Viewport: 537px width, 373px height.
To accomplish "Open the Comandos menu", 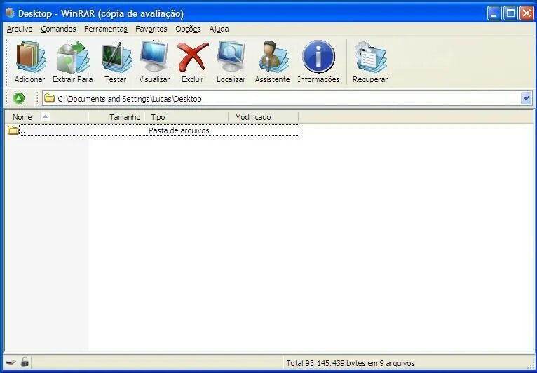I will click(59, 29).
